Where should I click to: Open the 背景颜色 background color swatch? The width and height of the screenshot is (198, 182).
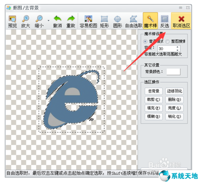pos(173,72)
